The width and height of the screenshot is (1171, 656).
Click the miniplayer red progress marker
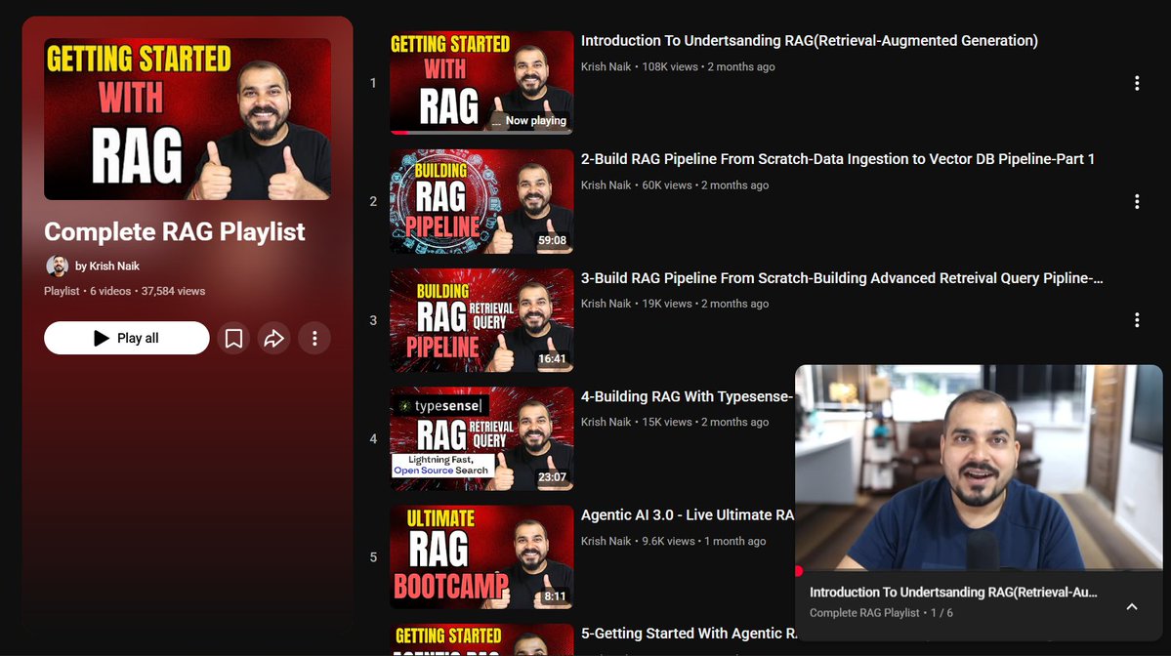(x=798, y=571)
